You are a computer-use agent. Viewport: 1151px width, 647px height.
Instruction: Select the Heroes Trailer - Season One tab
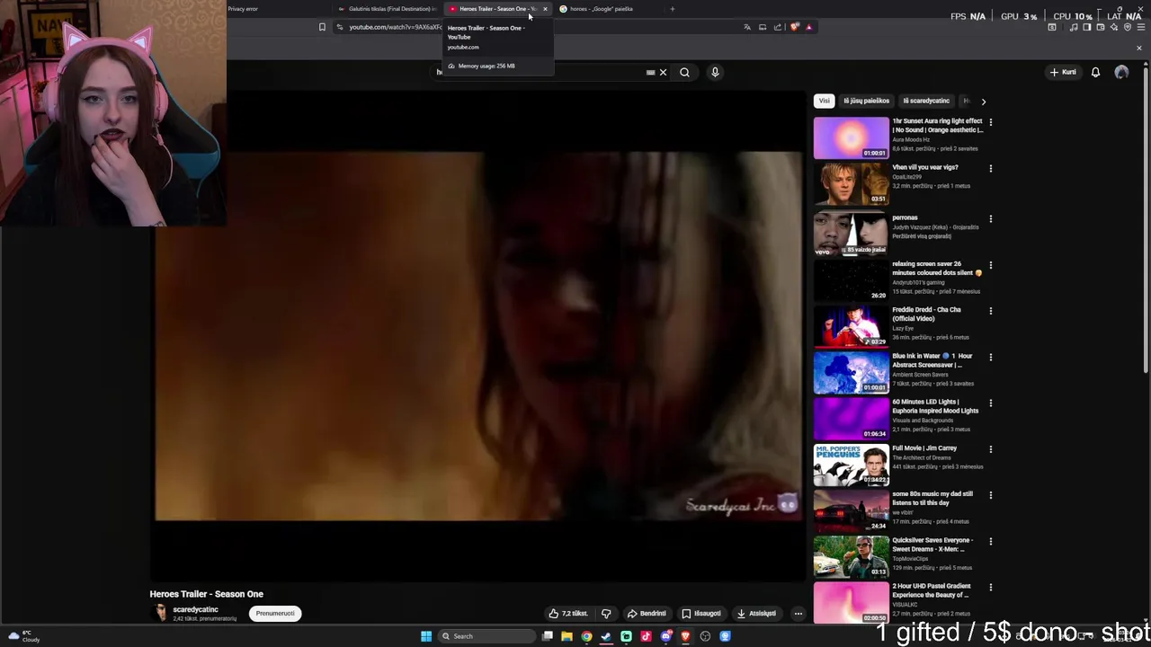coord(497,9)
